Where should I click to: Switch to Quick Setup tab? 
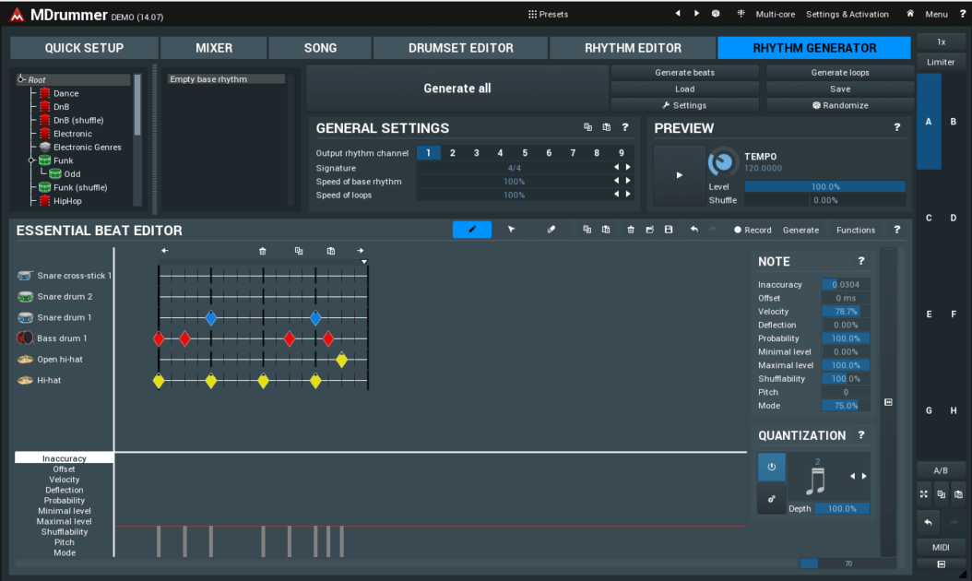click(84, 48)
